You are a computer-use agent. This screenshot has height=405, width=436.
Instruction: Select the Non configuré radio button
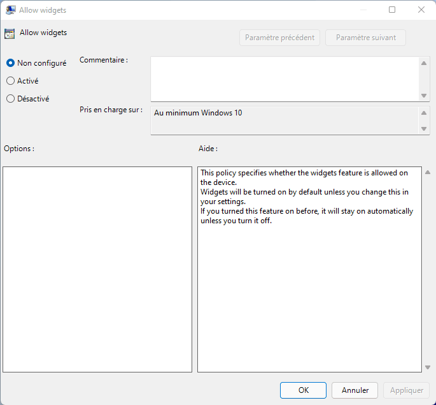tap(11, 63)
